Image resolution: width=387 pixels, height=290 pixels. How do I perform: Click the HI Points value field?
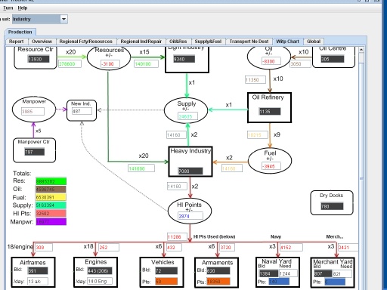(190, 216)
